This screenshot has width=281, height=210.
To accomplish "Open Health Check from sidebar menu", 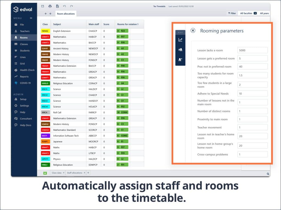I will click(27, 70).
